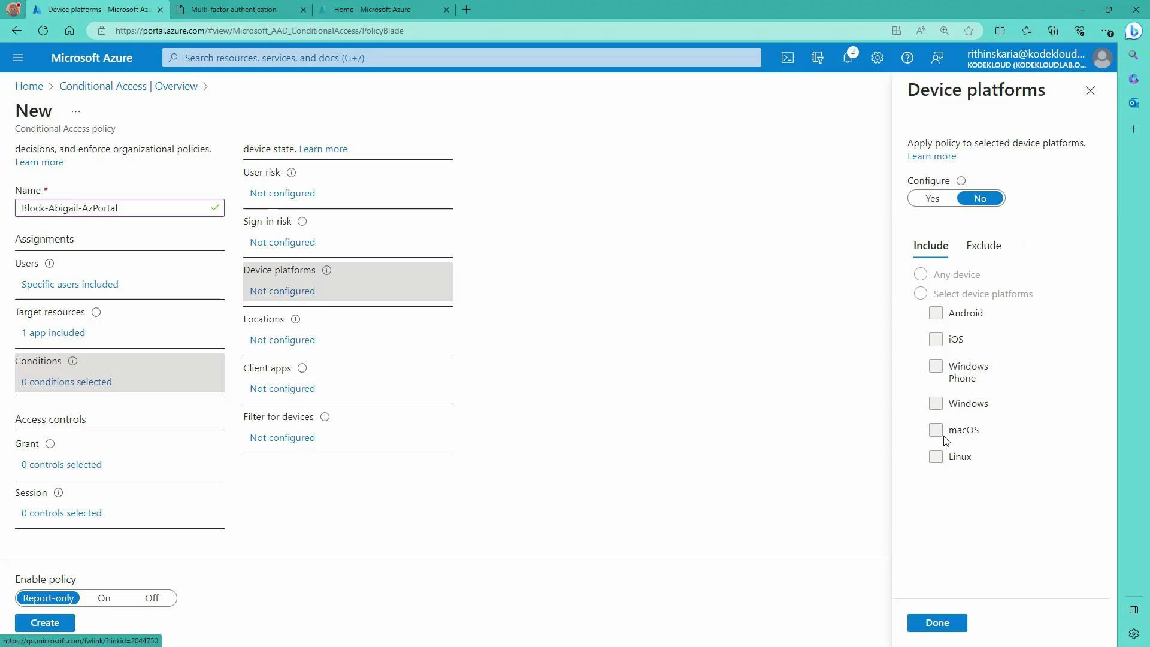Viewport: 1150px width, 647px height.
Task: Switch to the Exclude tab
Action: coord(983,245)
